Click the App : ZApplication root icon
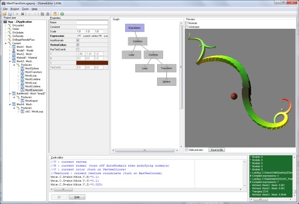Screen dimensions: 299x204 point(5,22)
